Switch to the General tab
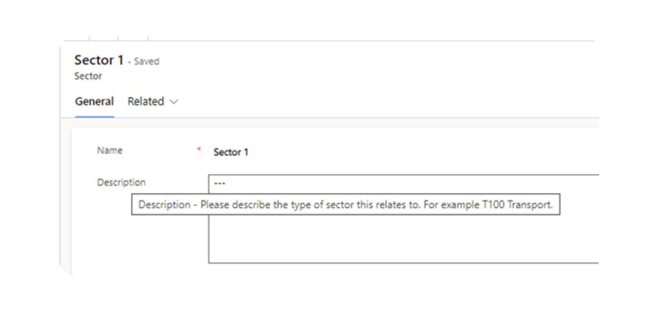 pyautogui.click(x=94, y=102)
